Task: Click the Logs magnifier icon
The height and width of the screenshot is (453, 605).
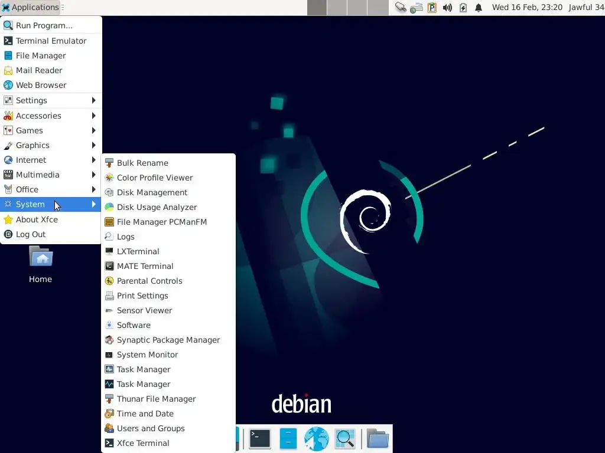Action: pos(109,237)
